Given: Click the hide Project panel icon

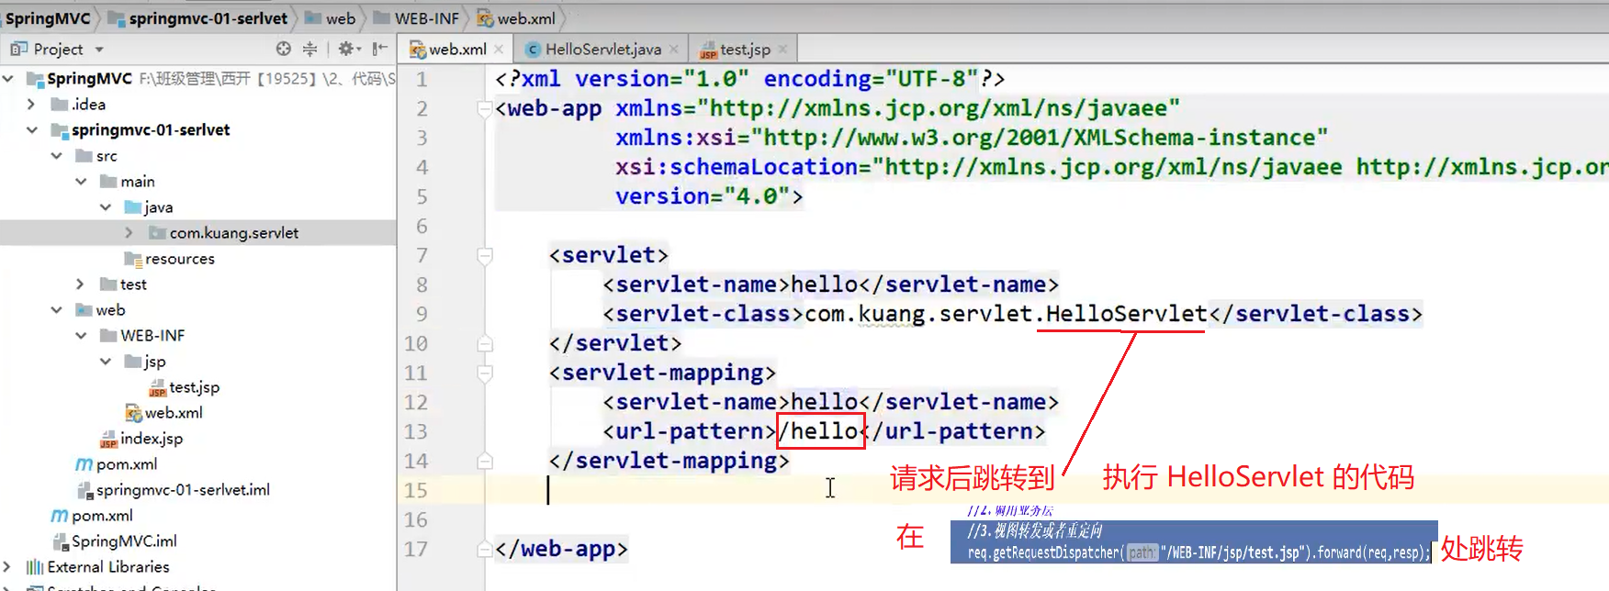Looking at the screenshot, I should click(x=380, y=49).
